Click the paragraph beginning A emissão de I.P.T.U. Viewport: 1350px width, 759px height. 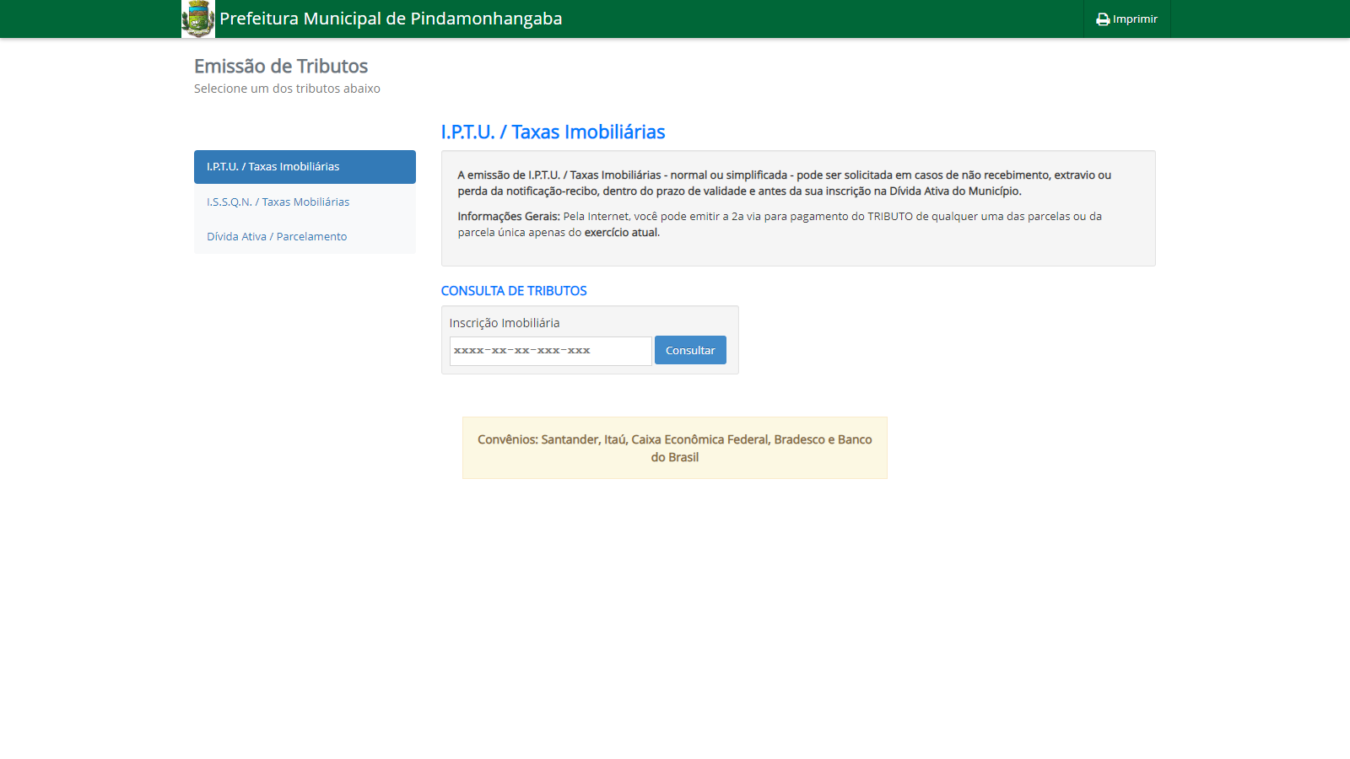tap(784, 183)
